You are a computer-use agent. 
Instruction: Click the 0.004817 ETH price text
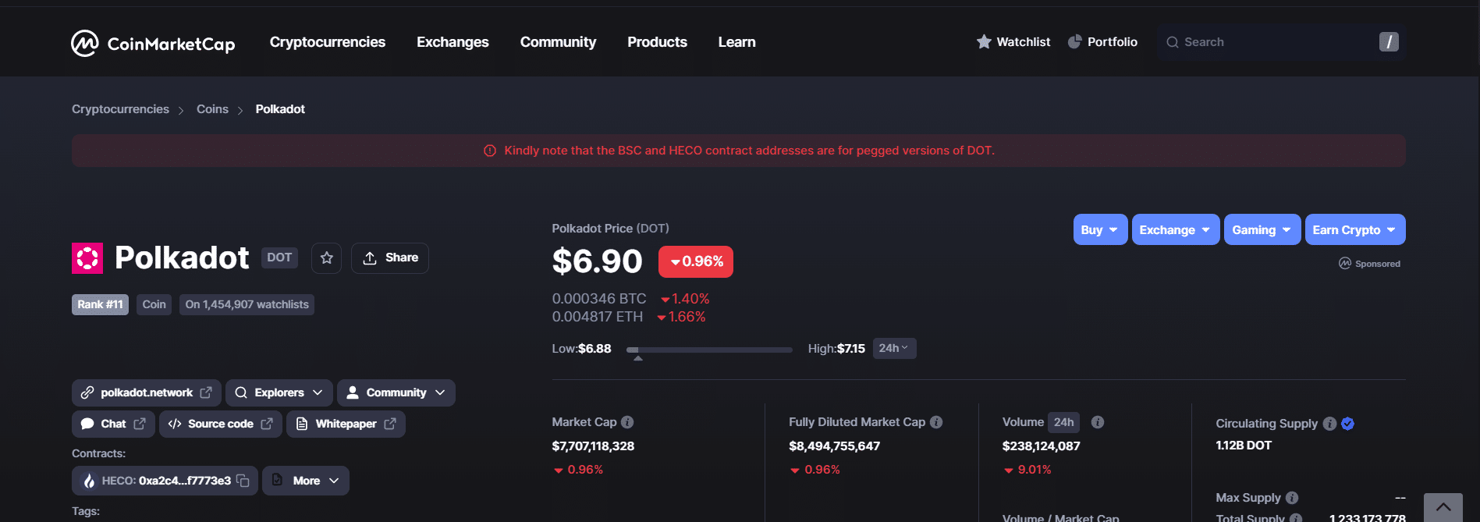pos(598,317)
